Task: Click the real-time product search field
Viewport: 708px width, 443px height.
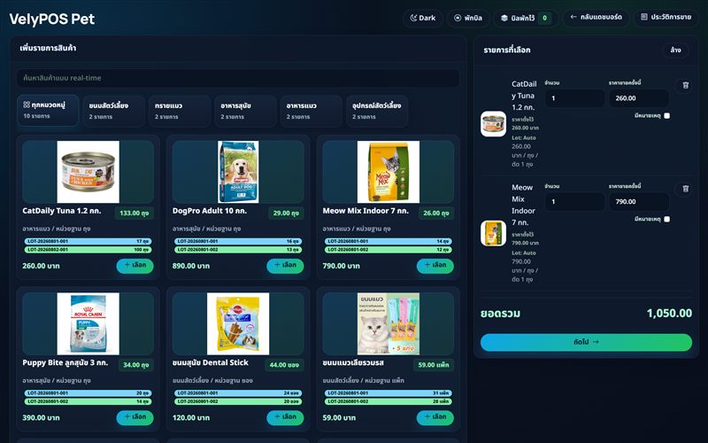Action: pos(238,78)
